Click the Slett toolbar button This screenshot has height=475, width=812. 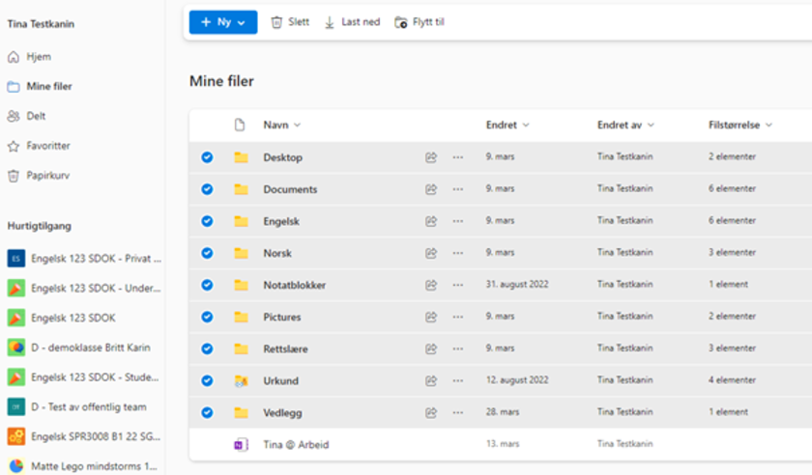(x=290, y=22)
